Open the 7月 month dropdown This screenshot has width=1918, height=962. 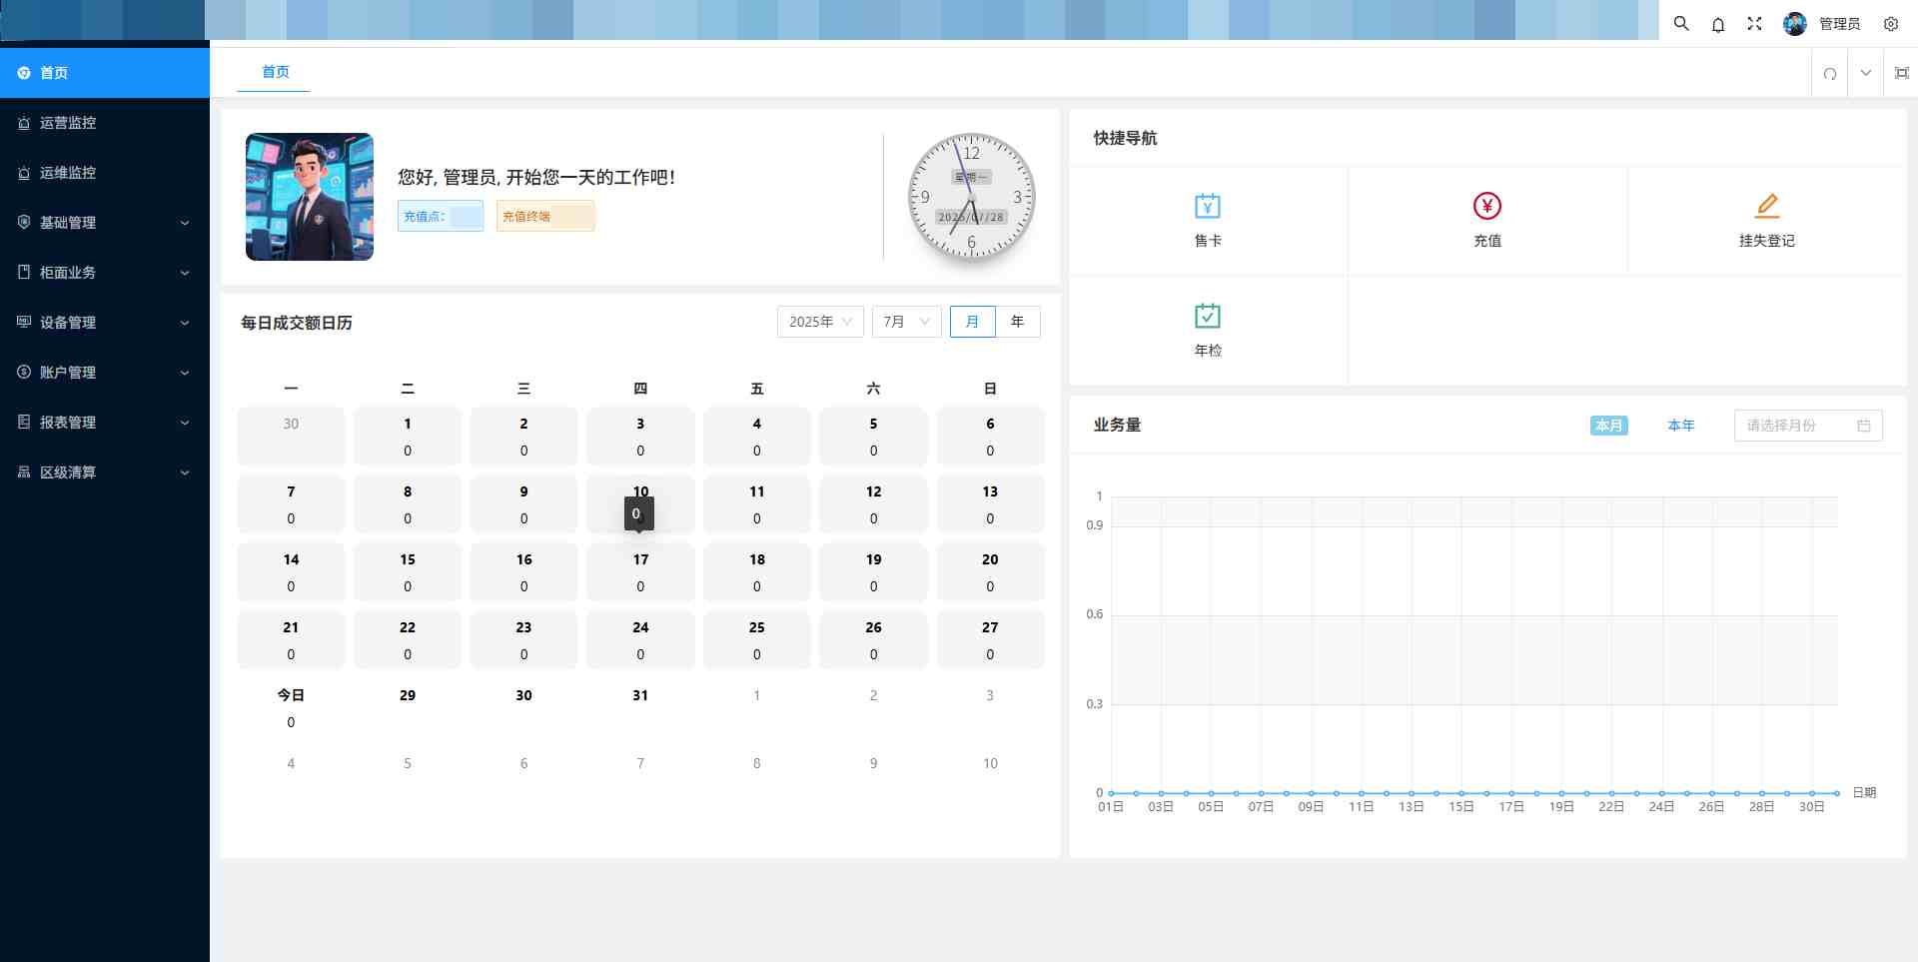tap(906, 322)
